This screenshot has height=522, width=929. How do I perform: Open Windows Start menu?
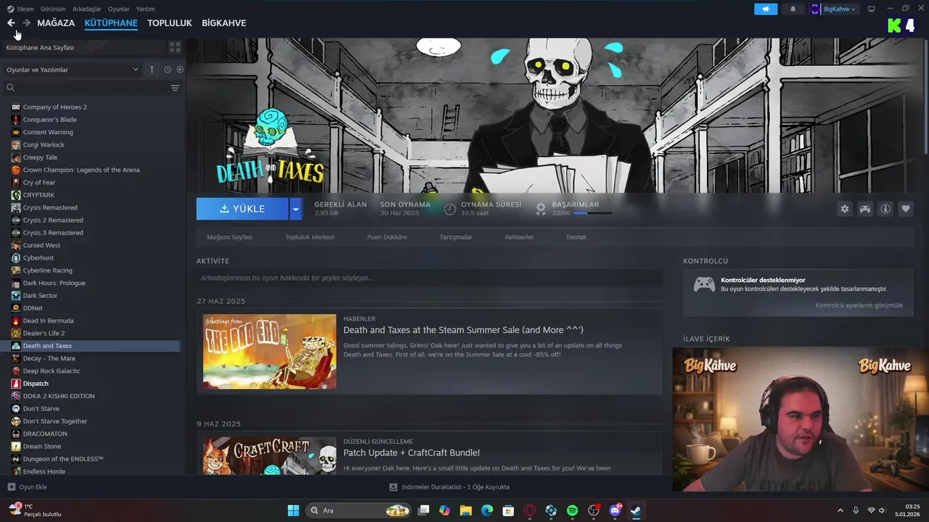(293, 510)
